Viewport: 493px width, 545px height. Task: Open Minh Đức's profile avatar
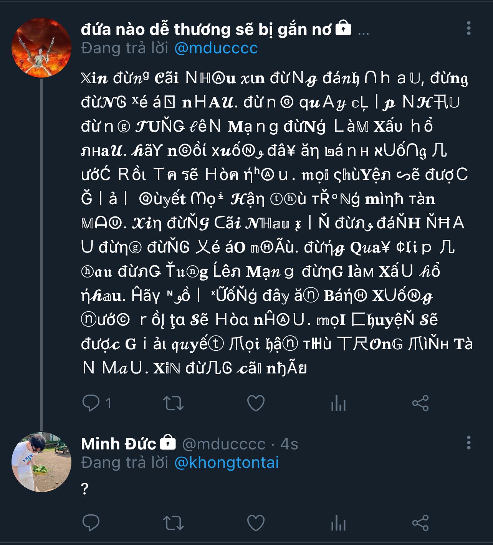tap(41, 462)
